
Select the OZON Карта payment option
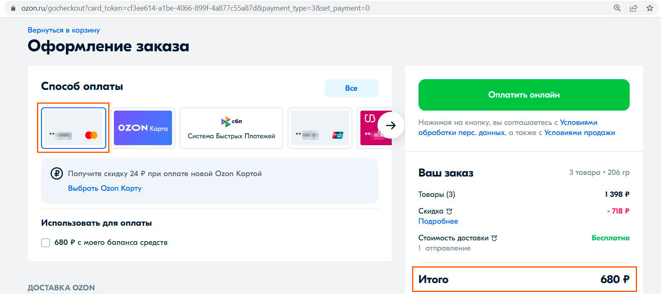point(143,128)
